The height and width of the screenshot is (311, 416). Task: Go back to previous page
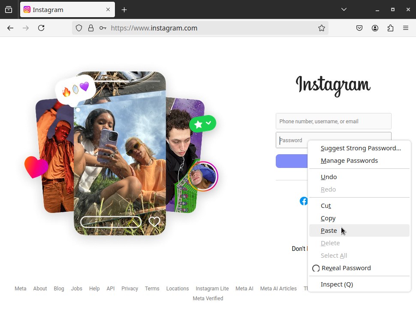coord(10,28)
